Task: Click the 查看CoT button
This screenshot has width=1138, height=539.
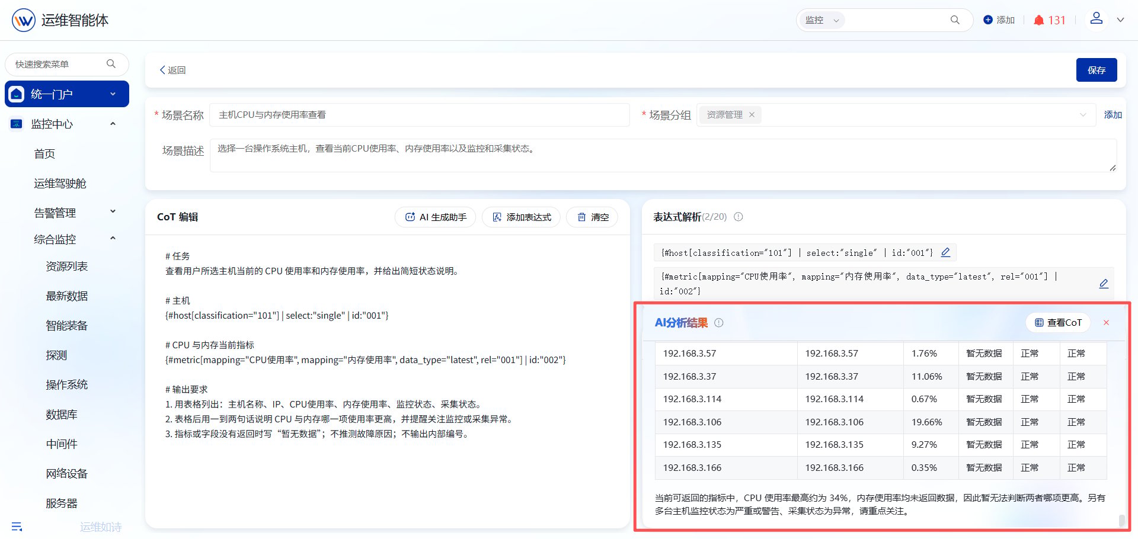Action: pyautogui.click(x=1058, y=323)
